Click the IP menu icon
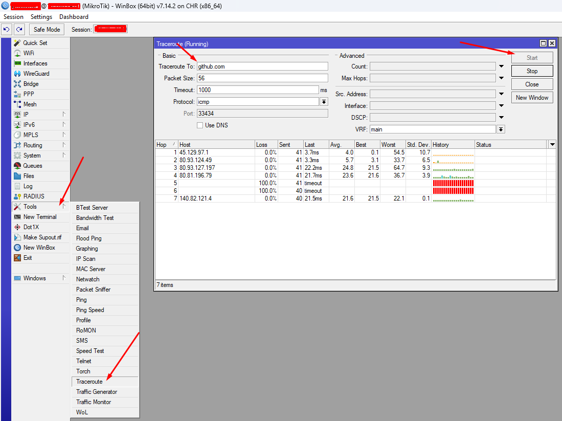 (17, 115)
